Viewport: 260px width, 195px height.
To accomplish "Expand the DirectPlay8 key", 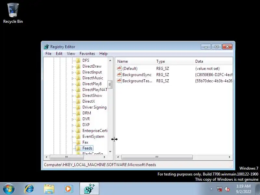I will pyautogui.click(x=72, y=84).
